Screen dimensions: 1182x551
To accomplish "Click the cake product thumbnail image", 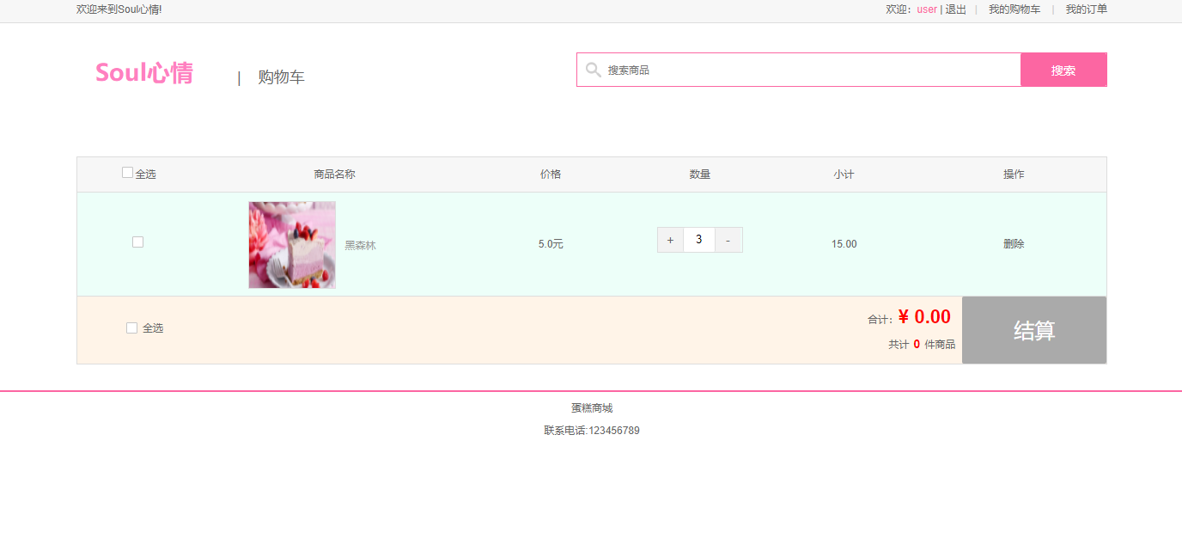I will coord(292,244).
